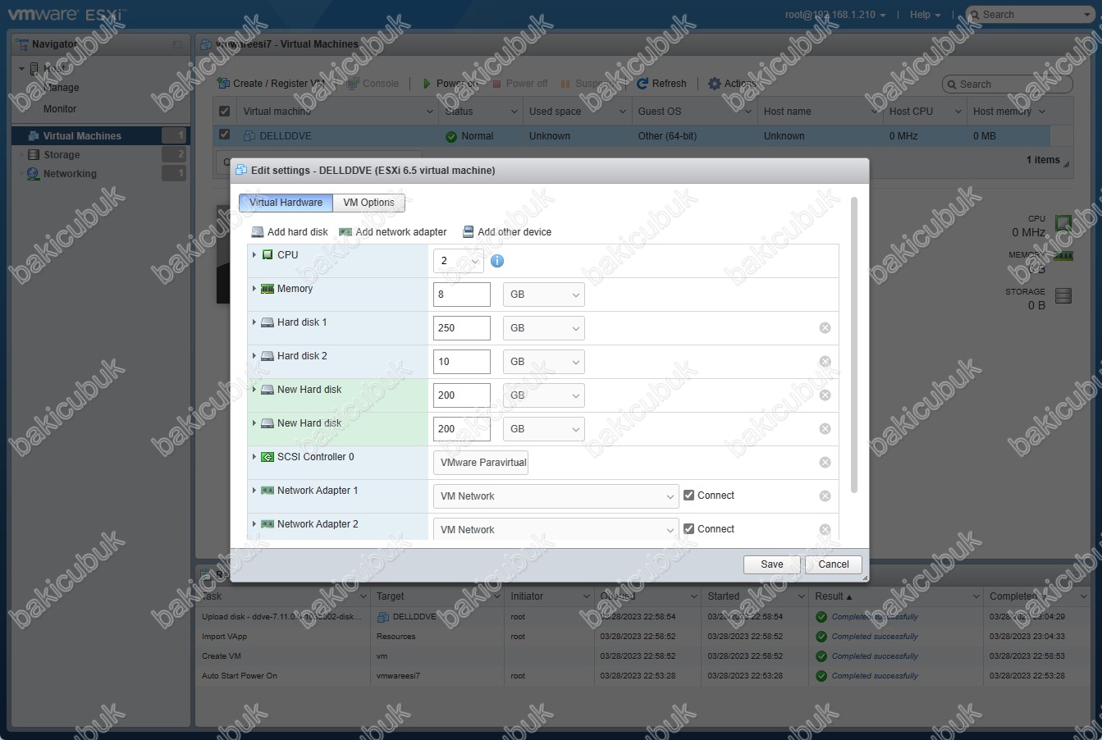Viewport: 1102px width, 740px height.
Task: Click the Memory size input field
Action: coord(462,295)
